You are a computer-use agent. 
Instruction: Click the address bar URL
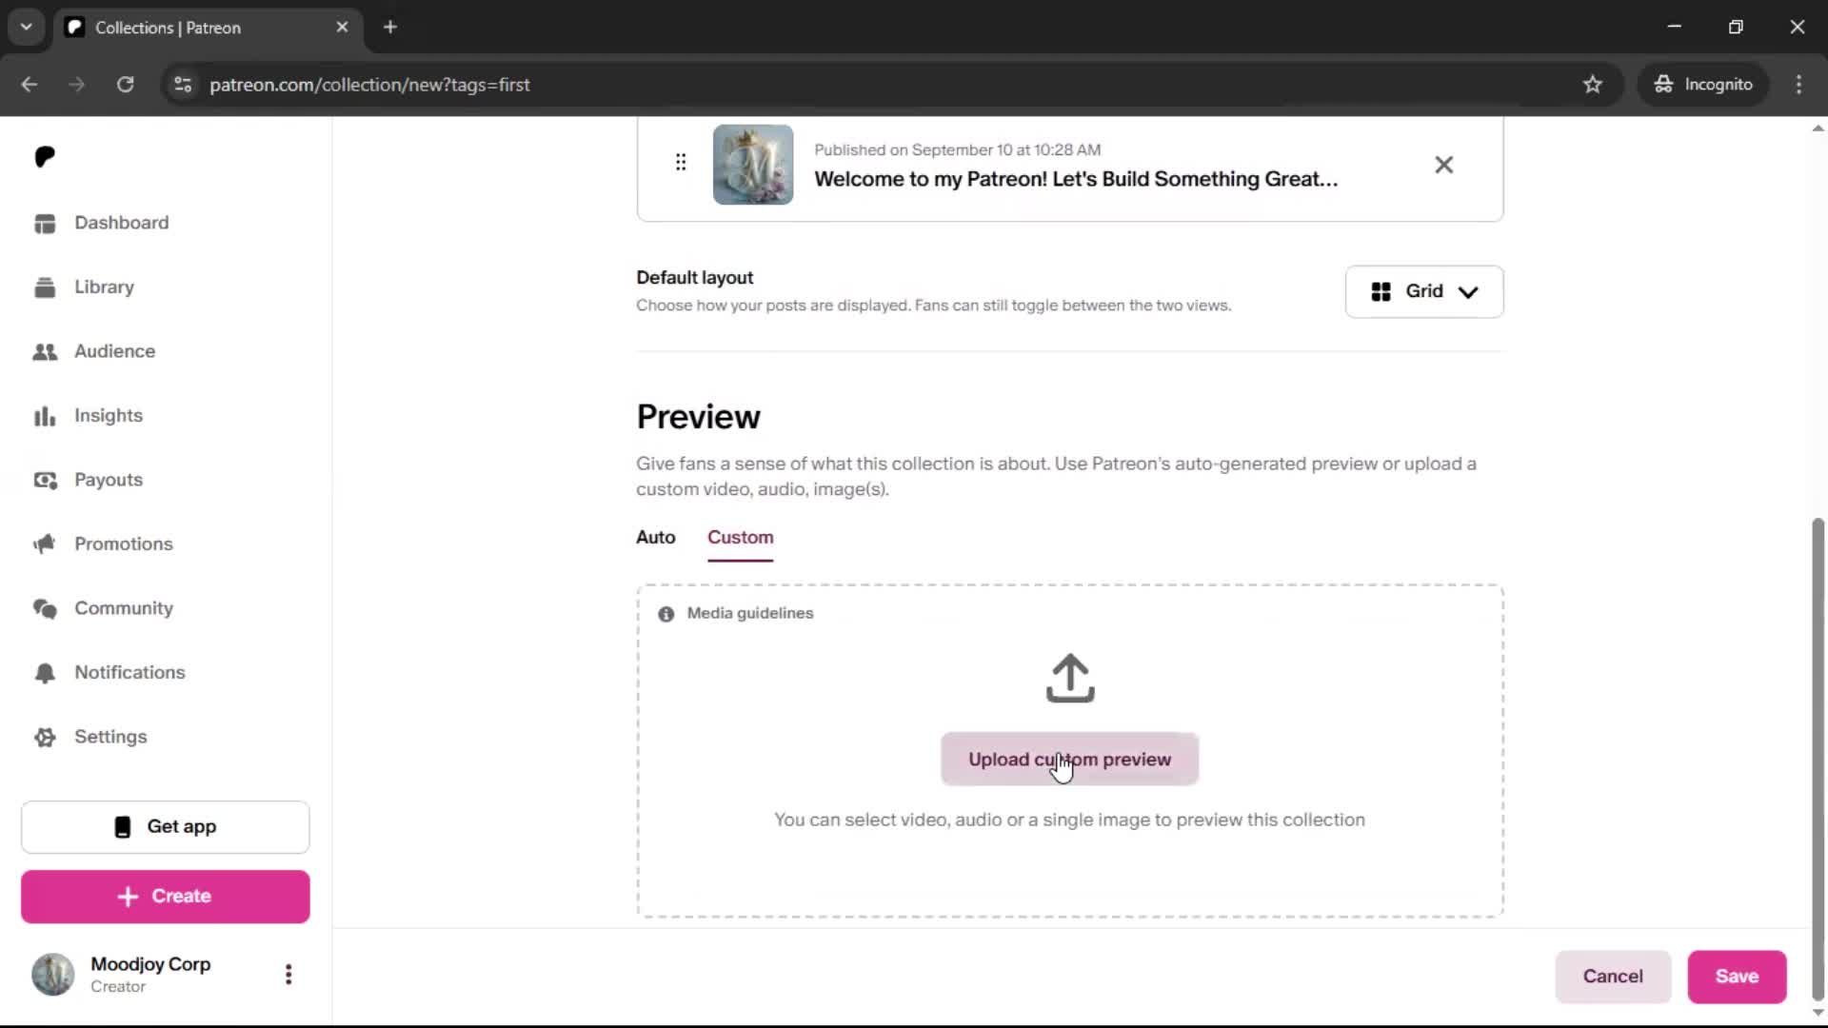coord(369,85)
